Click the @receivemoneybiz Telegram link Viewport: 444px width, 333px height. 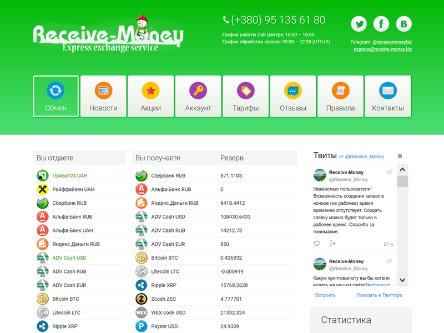click(392, 42)
